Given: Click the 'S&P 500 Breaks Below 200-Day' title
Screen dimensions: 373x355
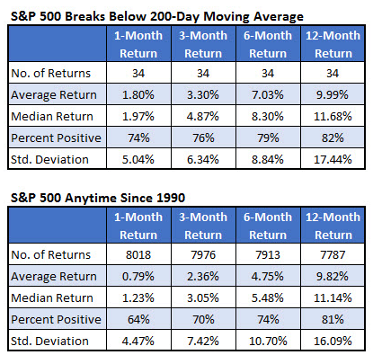Looking at the screenshot, I should click(x=105, y=16).
